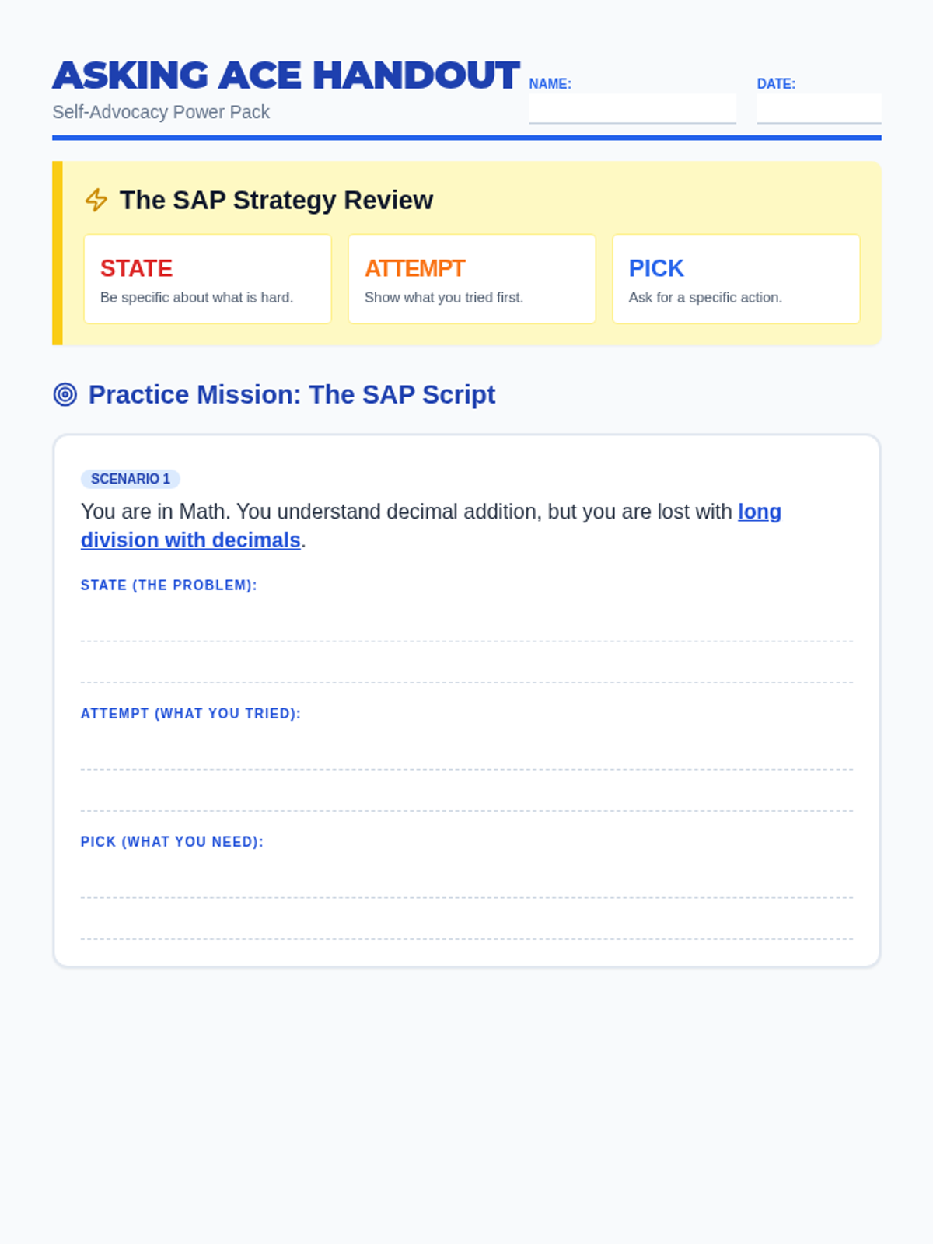Click first writing line under Pick
Screen dimensions: 933x1244
pyautogui.click(x=466, y=883)
